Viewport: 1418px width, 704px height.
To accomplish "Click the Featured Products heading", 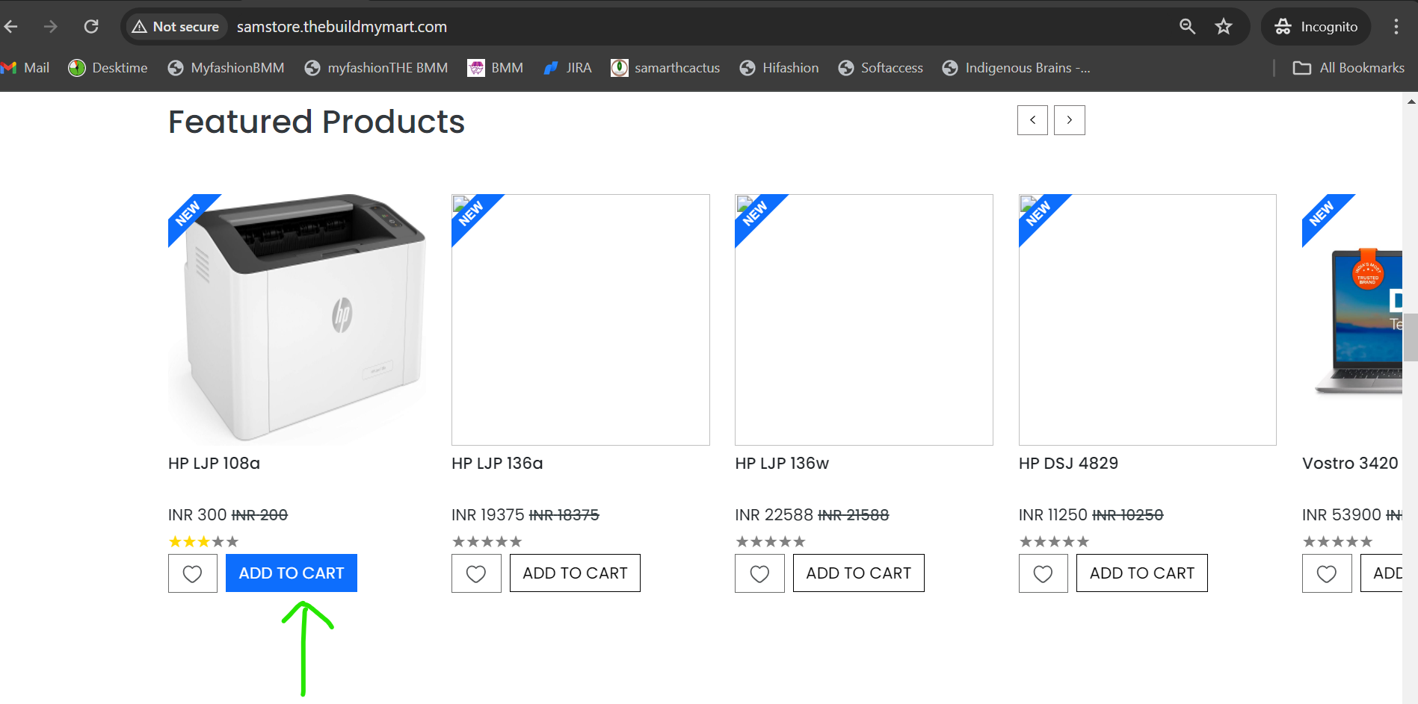I will 316,122.
